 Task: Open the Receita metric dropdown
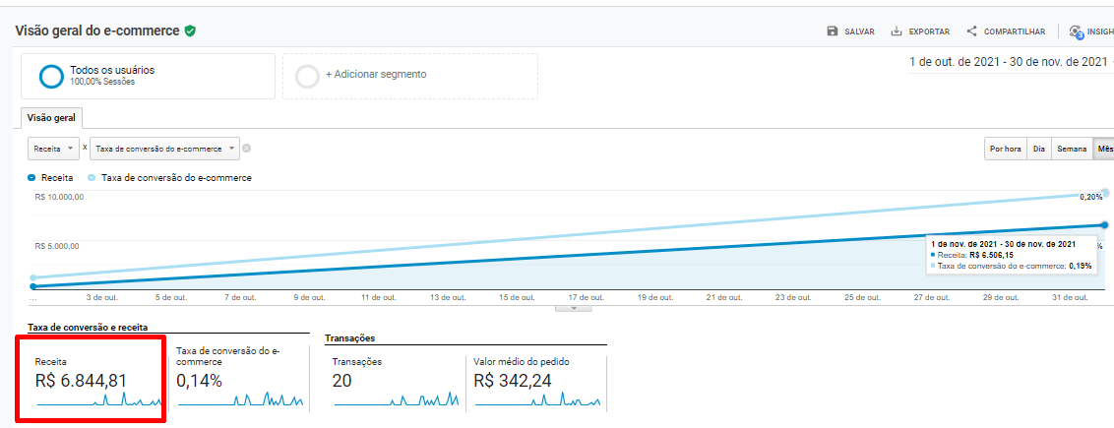click(x=54, y=149)
